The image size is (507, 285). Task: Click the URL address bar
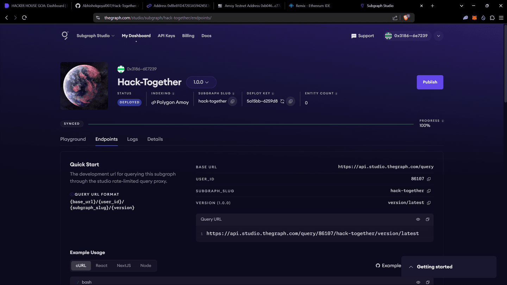click(246, 18)
